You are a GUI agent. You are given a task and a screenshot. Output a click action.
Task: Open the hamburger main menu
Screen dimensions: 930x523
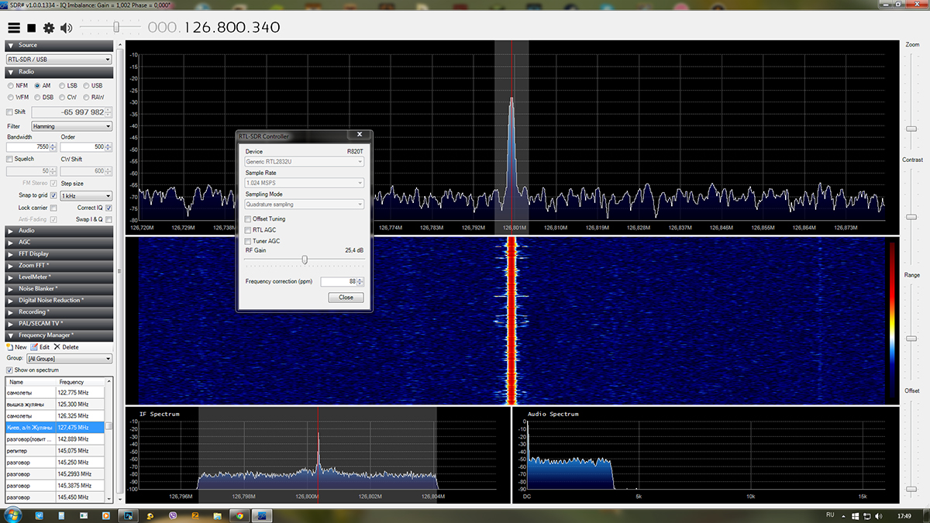point(14,28)
